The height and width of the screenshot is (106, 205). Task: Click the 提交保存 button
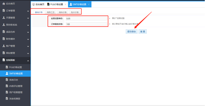click(x=132, y=32)
